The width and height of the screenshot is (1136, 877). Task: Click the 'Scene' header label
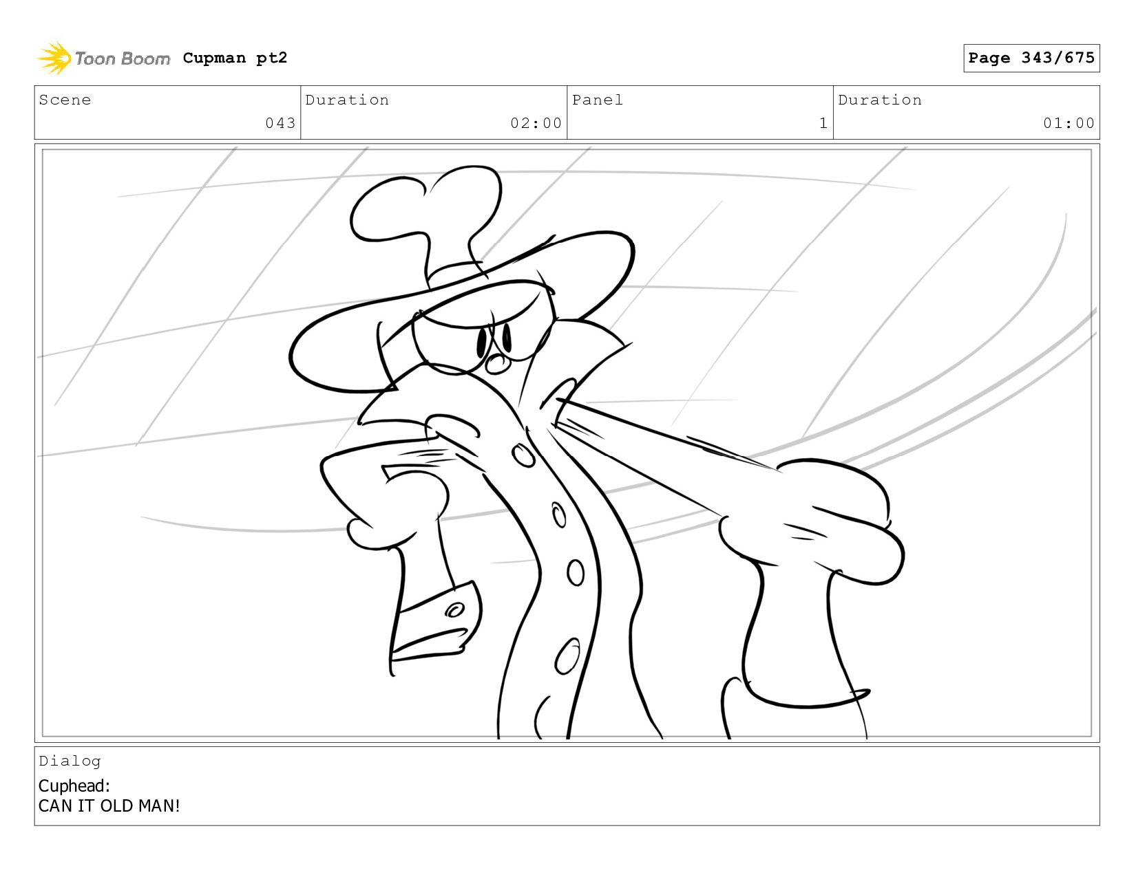point(65,100)
